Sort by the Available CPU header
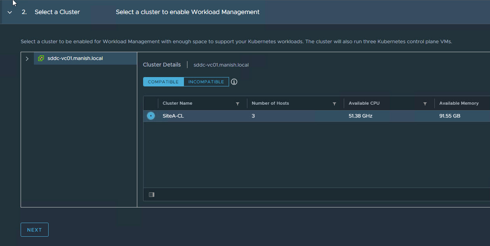This screenshot has height=246, width=490. click(364, 104)
